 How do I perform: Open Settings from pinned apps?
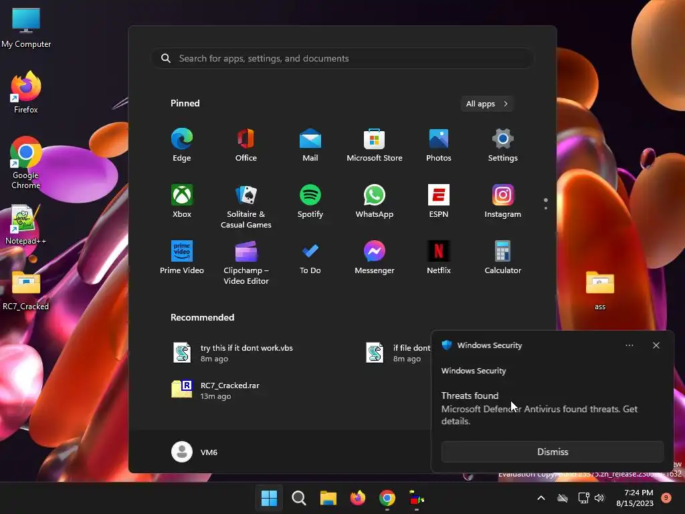pyautogui.click(x=503, y=145)
